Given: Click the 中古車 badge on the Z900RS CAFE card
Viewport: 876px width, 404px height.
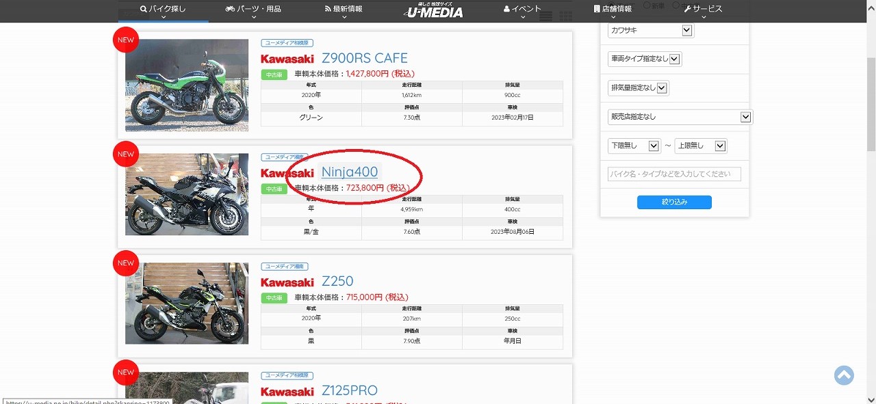Looking at the screenshot, I should [x=274, y=75].
